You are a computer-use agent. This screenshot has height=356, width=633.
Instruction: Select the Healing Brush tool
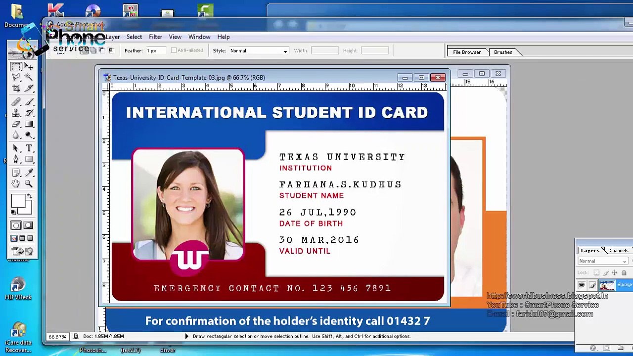16,102
